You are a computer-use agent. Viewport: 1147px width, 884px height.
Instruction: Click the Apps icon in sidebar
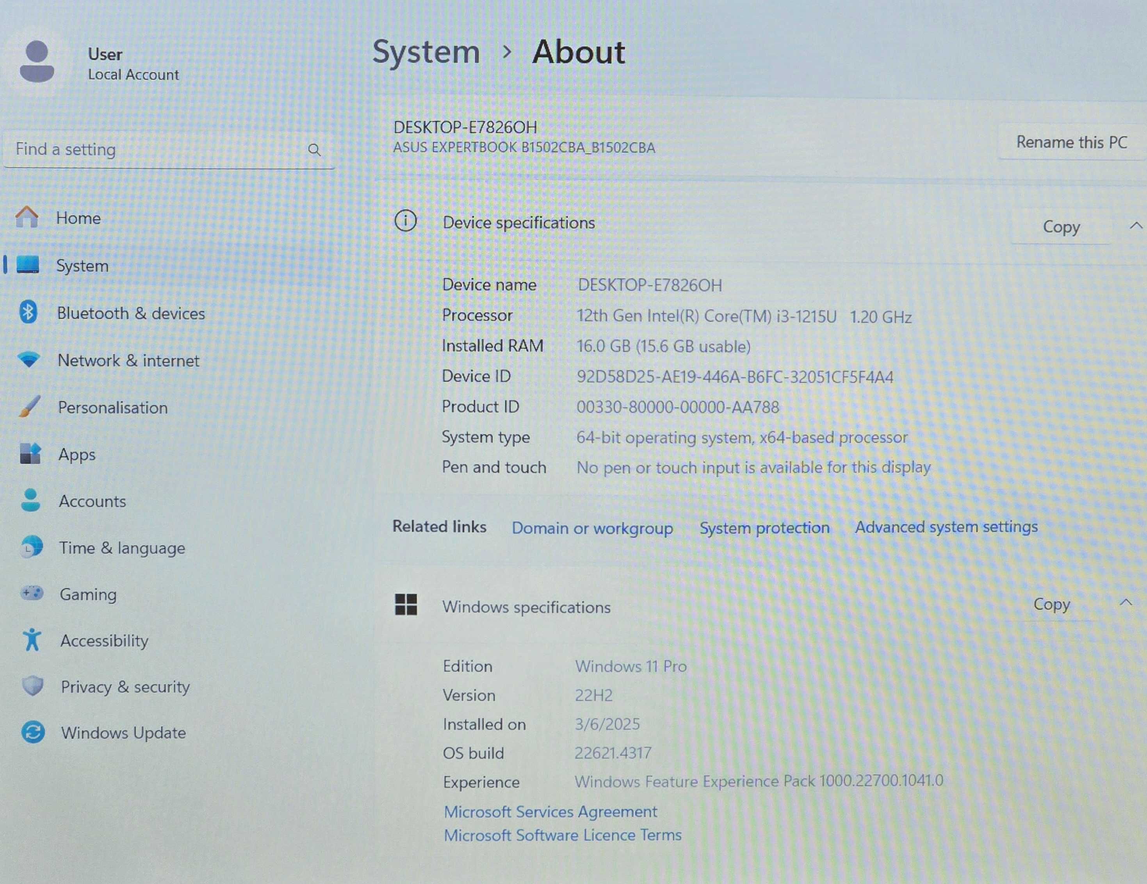[x=30, y=453]
